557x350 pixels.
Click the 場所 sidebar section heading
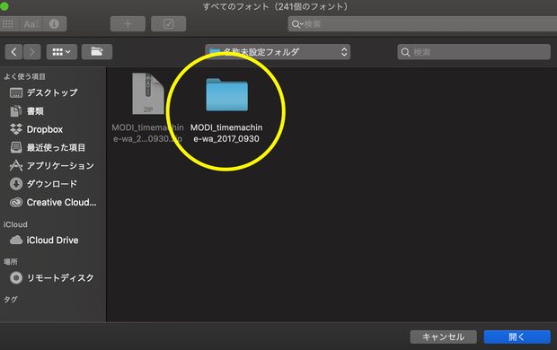pos(11,262)
